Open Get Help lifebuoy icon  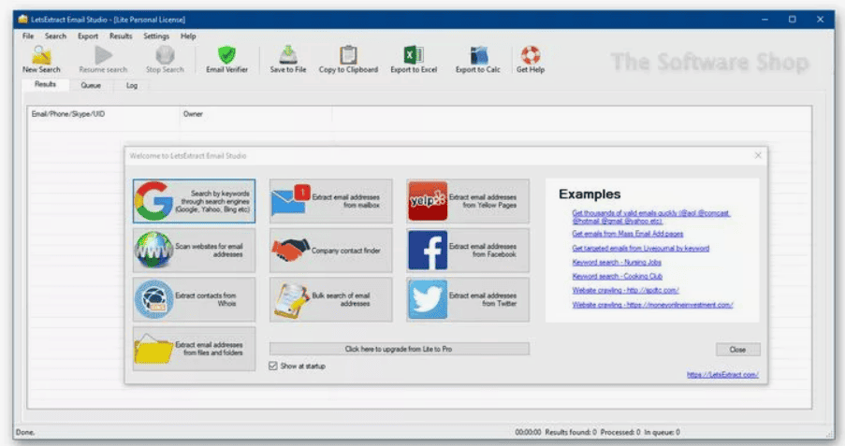click(x=531, y=59)
